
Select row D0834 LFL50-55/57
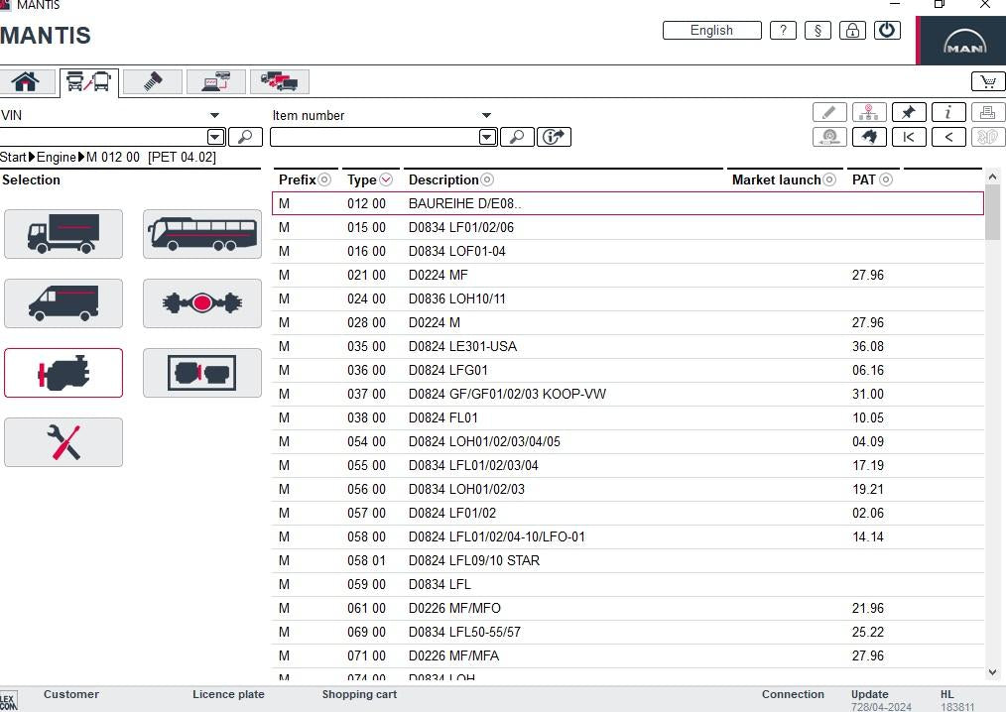[x=627, y=632]
